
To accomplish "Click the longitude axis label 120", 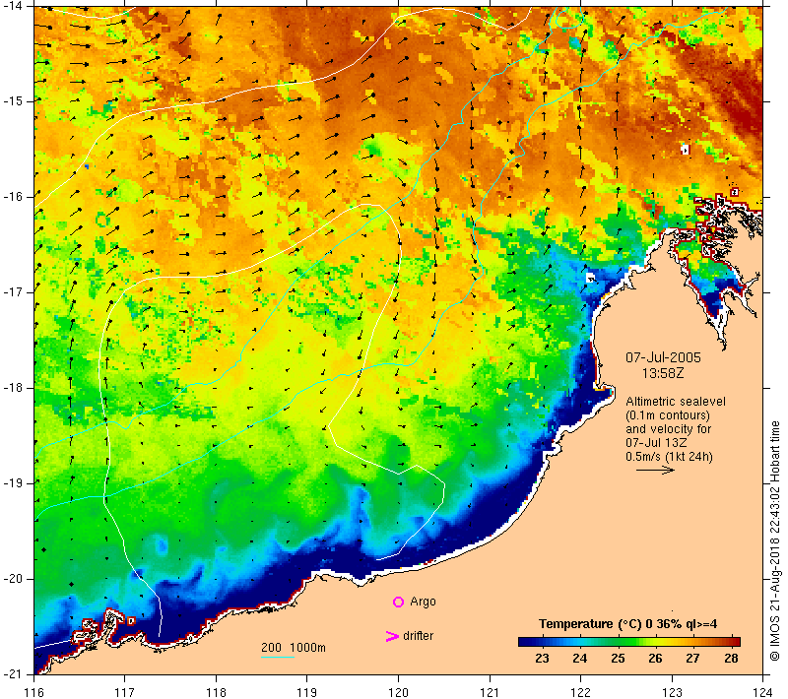I will coord(399,692).
